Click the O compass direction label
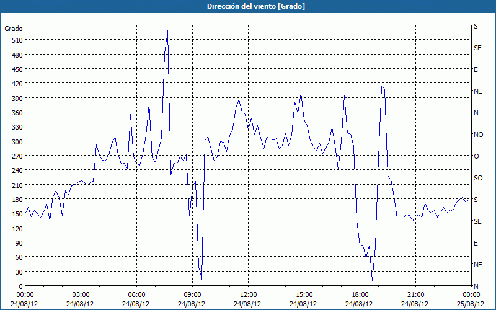496x310 pixels. (476, 156)
